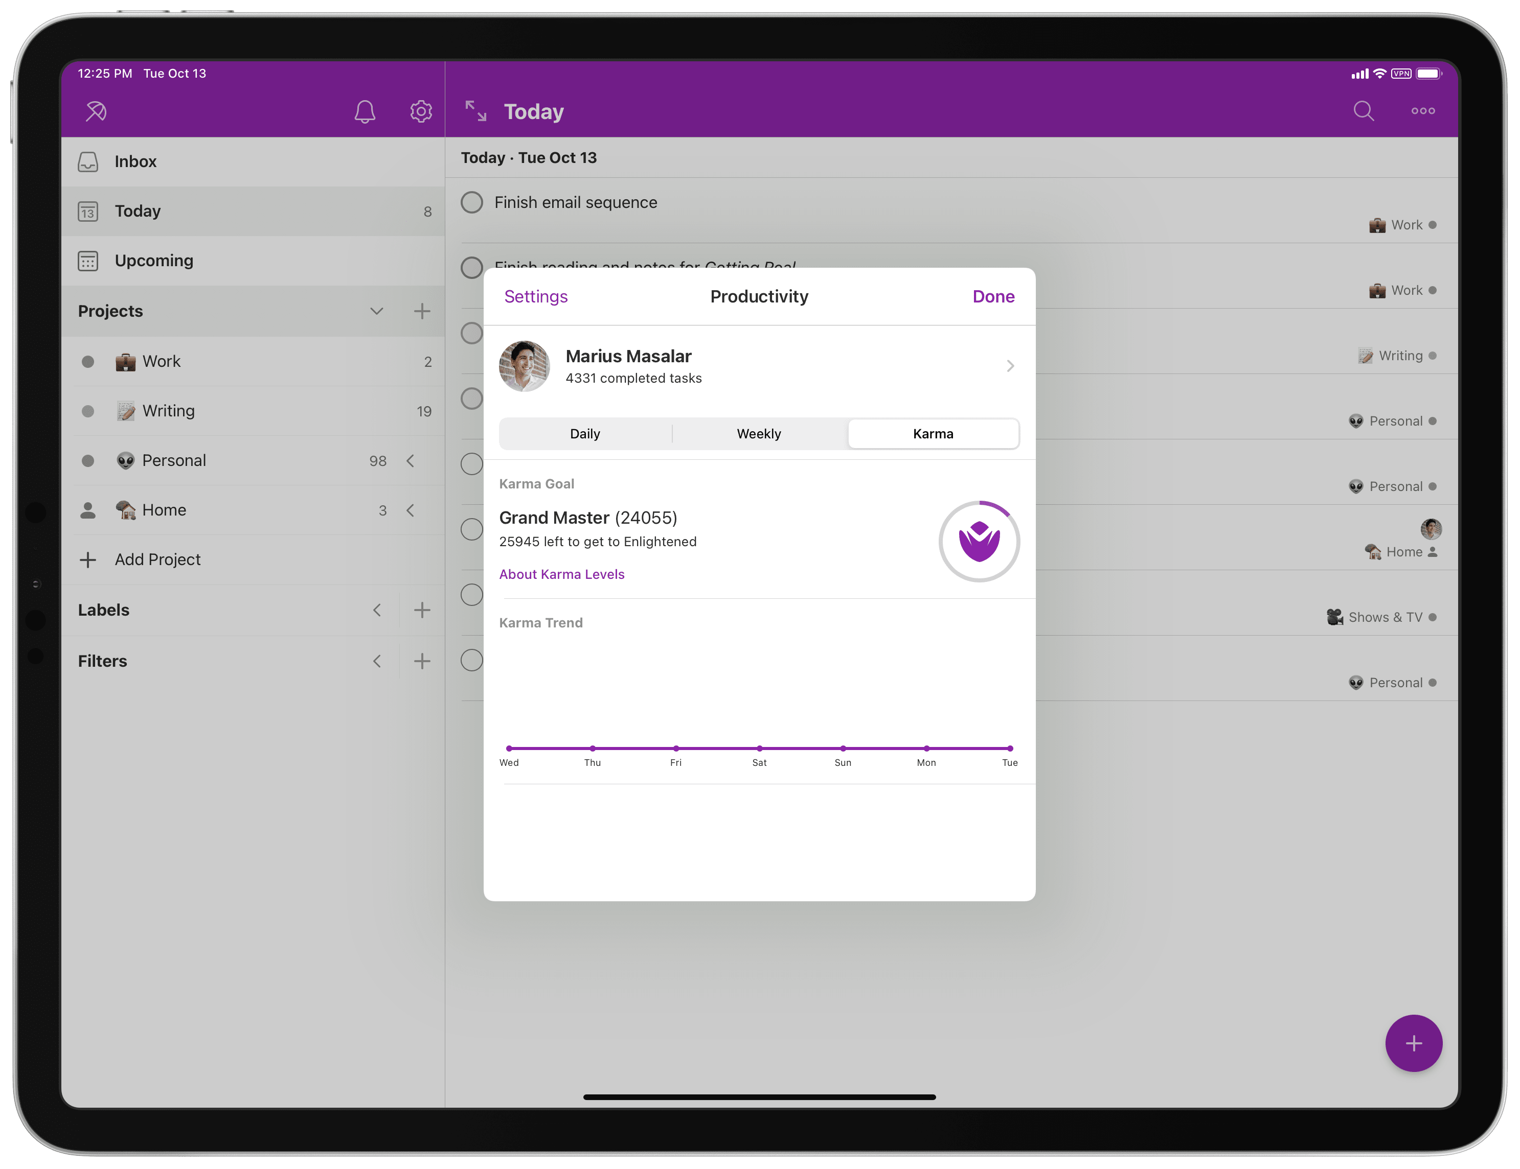
Task: Open the settings gear
Action: coord(420,111)
